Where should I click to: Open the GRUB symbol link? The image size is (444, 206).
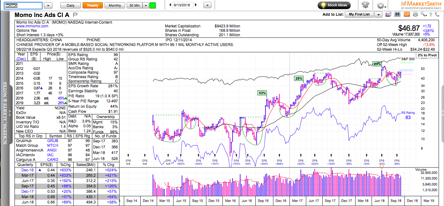tap(52, 141)
